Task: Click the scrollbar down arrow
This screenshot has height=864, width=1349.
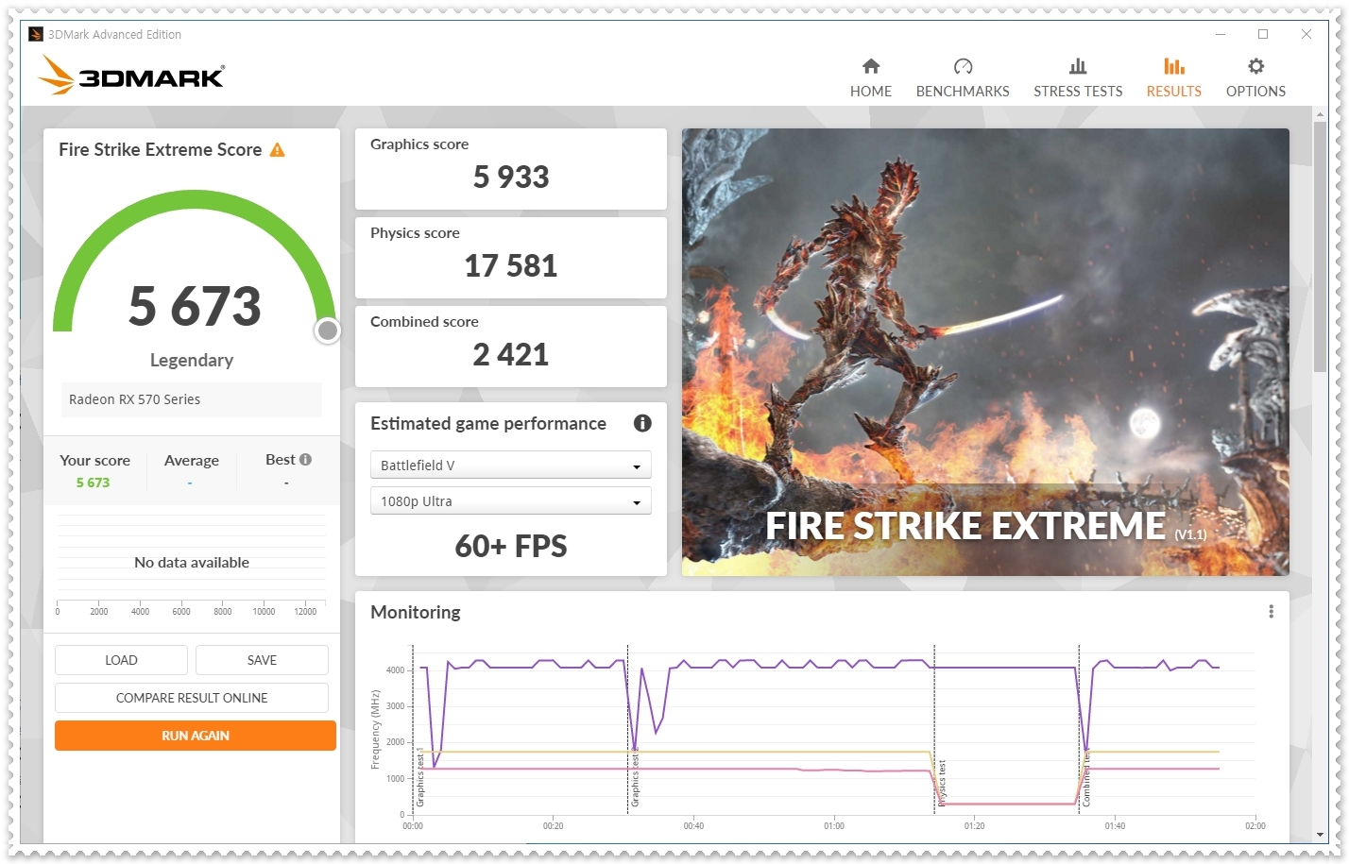Action: (1320, 836)
